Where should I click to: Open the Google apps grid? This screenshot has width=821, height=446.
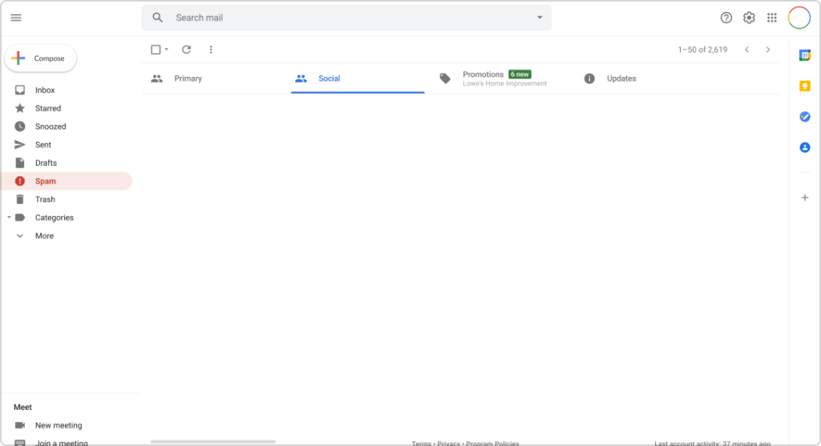pyautogui.click(x=772, y=18)
